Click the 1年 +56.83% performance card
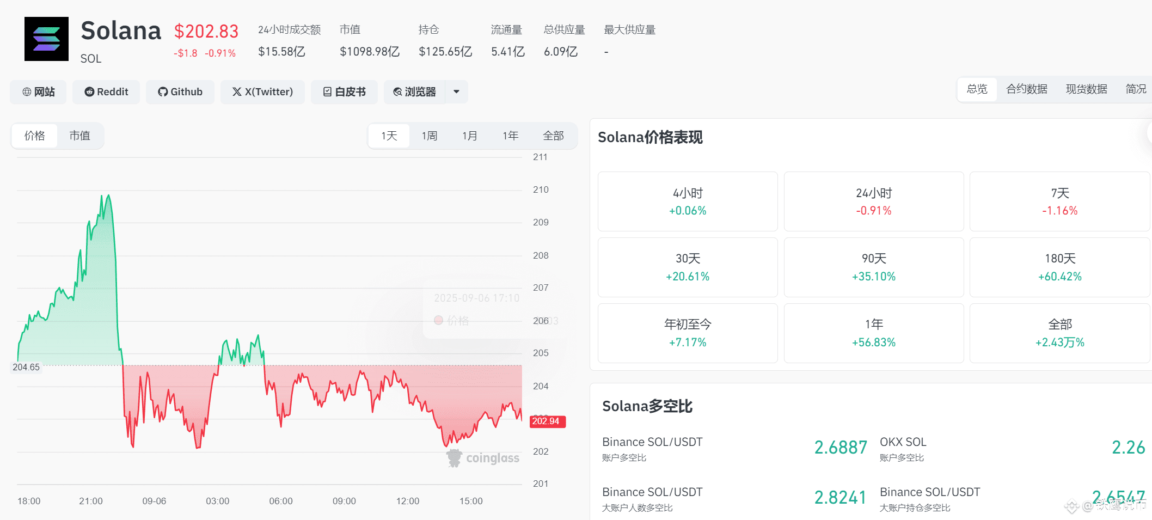This screenshot has height=520, width=1152. (x=874, y=333)
